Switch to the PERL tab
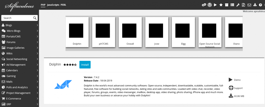This screenshot has height=107, width=265. pos(63,5)
